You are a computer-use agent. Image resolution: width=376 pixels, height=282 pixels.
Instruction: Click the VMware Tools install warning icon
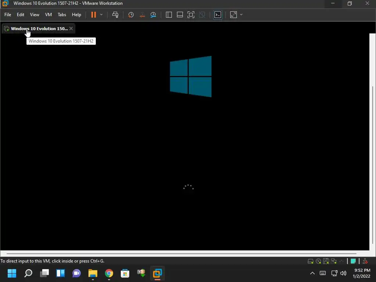[365, 261]
